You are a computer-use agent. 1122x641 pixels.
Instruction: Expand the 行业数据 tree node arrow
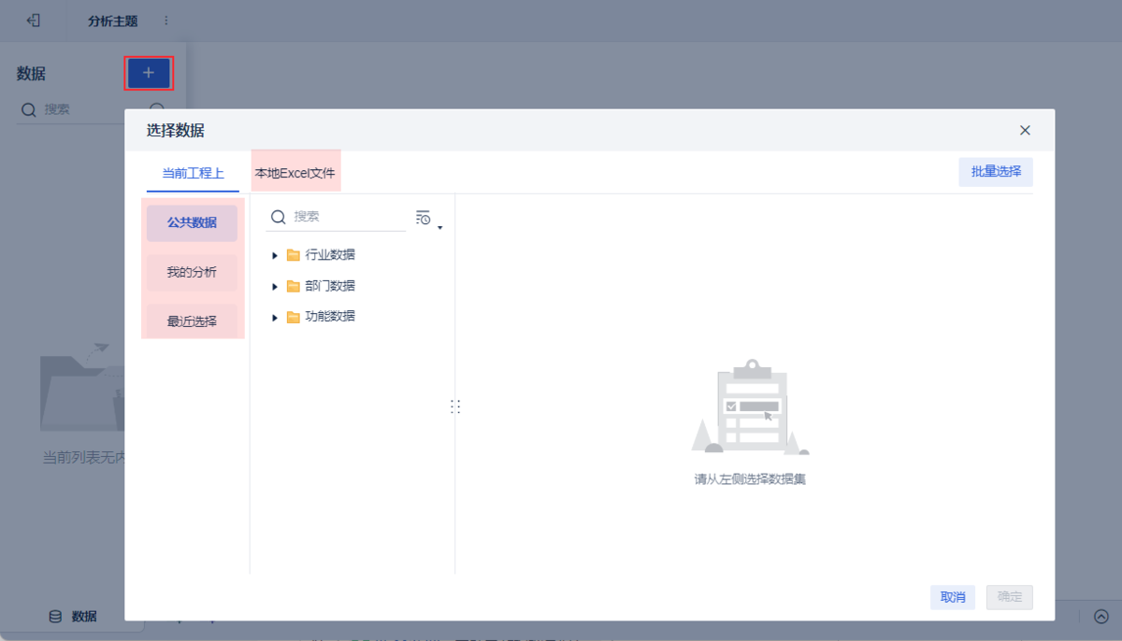pyautogui.click(x=275, y=255)
